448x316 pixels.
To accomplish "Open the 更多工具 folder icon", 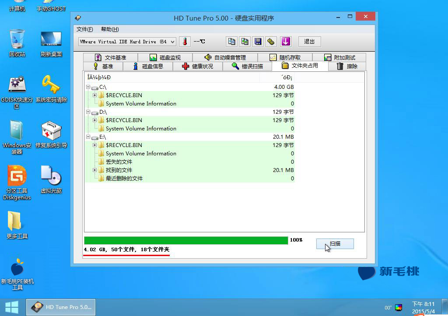I will click(17, 225).
